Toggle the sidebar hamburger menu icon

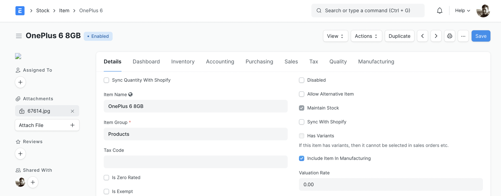point(19,36)
